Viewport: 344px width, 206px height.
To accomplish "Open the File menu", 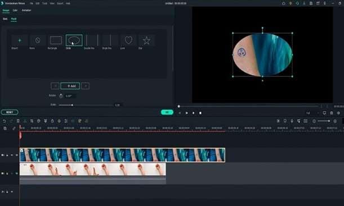I will point(32,3).
